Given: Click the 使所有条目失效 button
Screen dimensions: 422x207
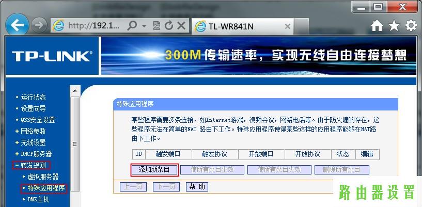Looking at the screenshot, I should (x=279, y=170).
